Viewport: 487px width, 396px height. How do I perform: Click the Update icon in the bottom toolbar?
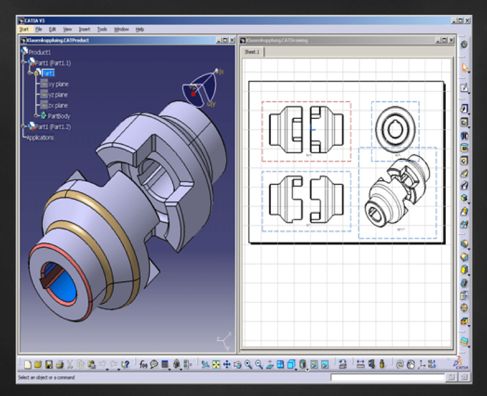tap(400, 364)
